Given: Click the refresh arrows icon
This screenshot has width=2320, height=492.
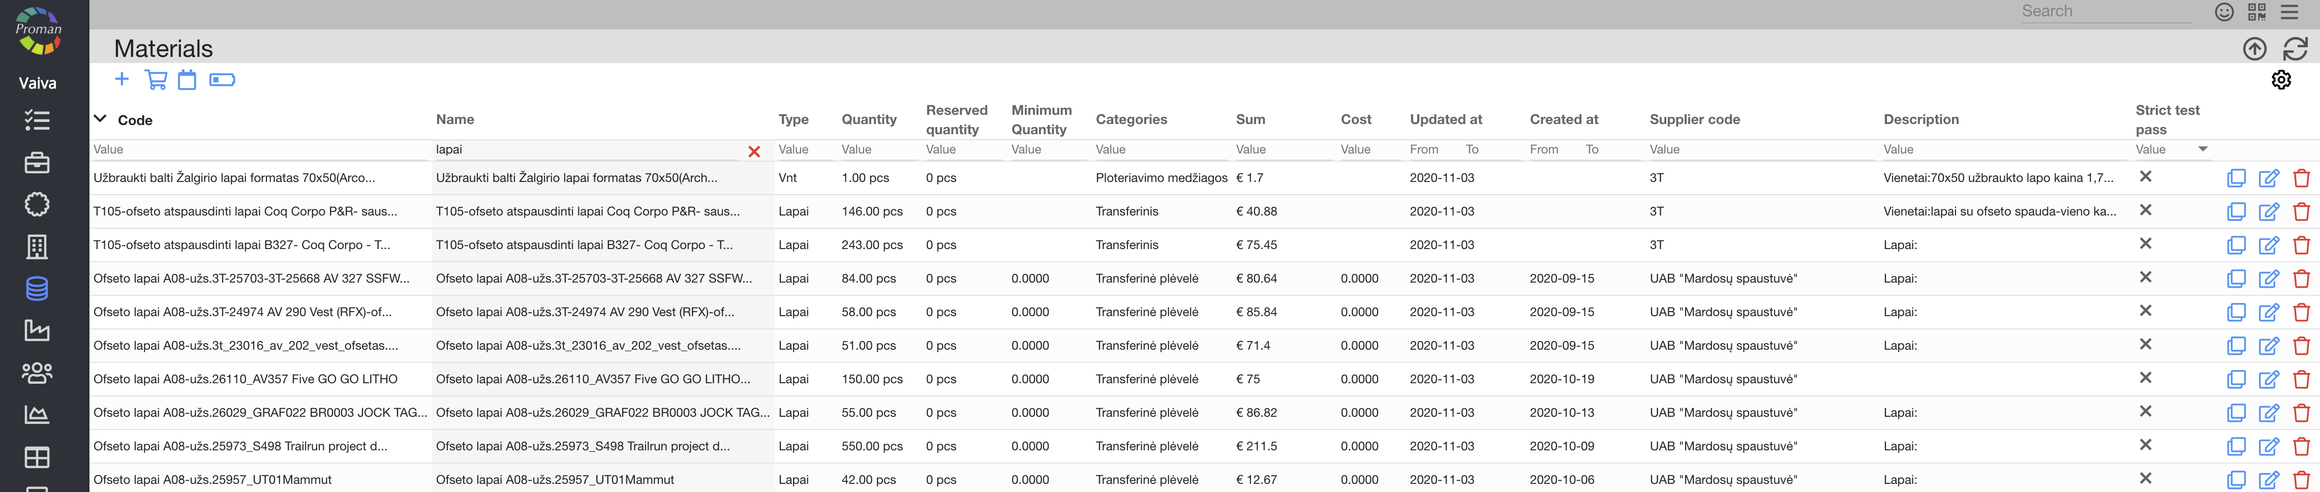Looking at the screenshot, I should coord(2295,49).
